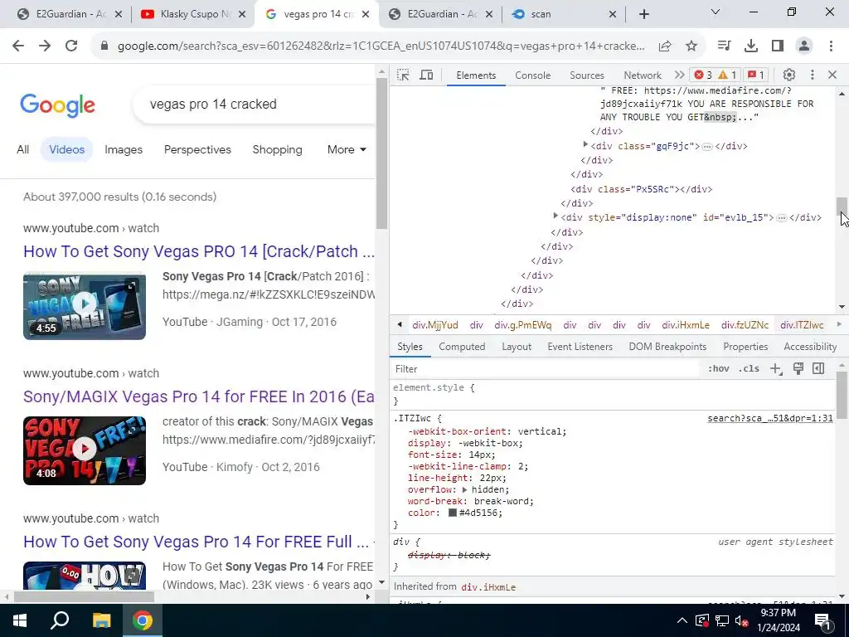Click the styles Filter input field
The height and width of the screenshot is (637, 849).
(x=547, y=369)
